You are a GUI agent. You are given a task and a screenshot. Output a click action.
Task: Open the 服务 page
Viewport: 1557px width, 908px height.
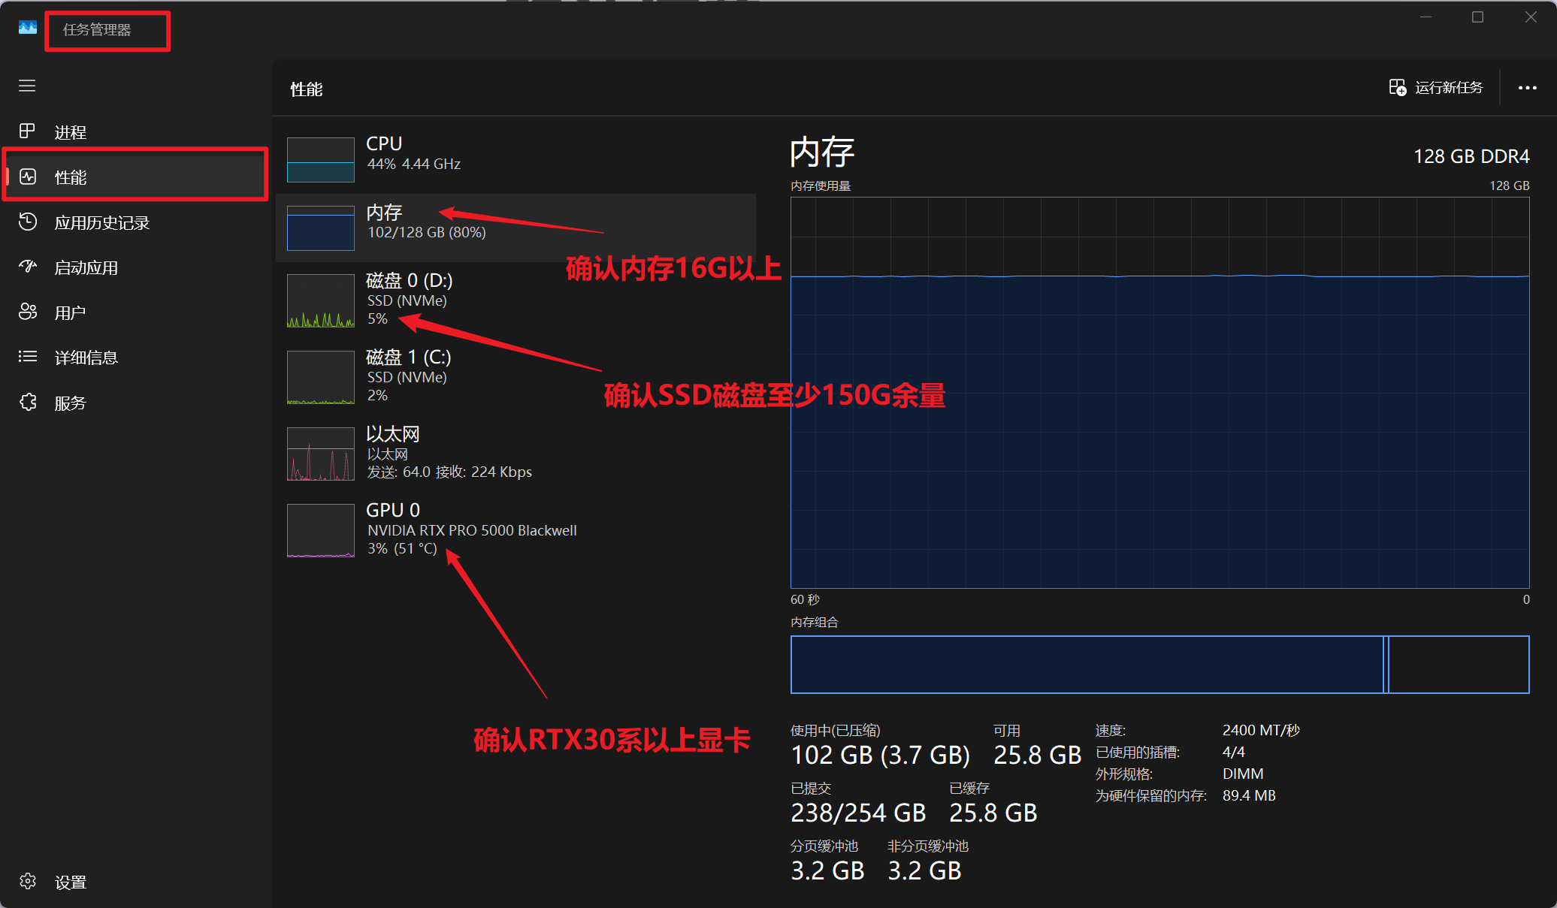pyautogui.click(x=135, y=403)
